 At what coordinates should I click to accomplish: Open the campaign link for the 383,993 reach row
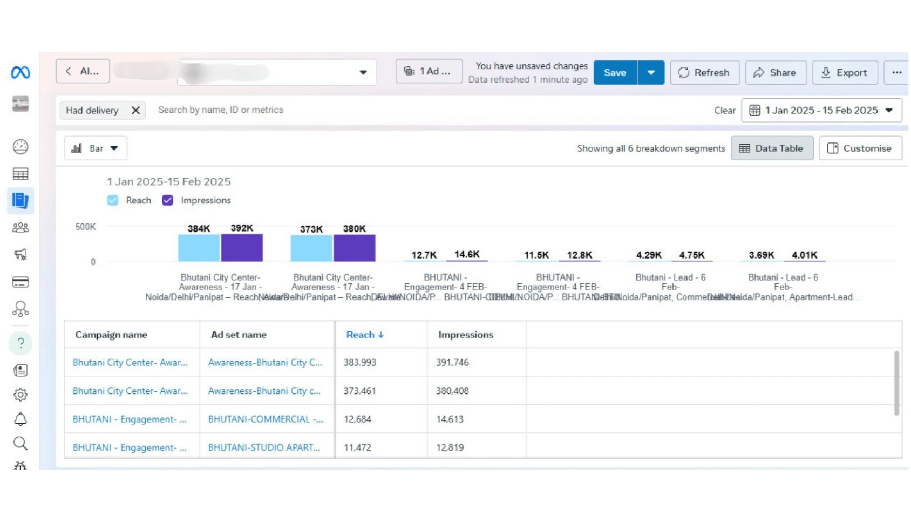point(130,362)
